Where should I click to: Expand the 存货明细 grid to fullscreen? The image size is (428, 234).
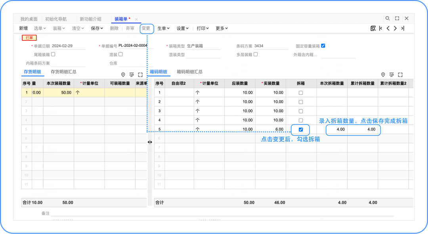pyautogui.click(x=140, y=75)
